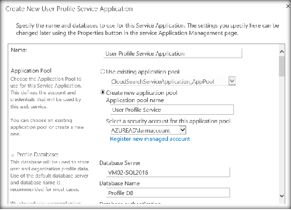
Task: Click the Name: field label
Action: tap(19, 49)
